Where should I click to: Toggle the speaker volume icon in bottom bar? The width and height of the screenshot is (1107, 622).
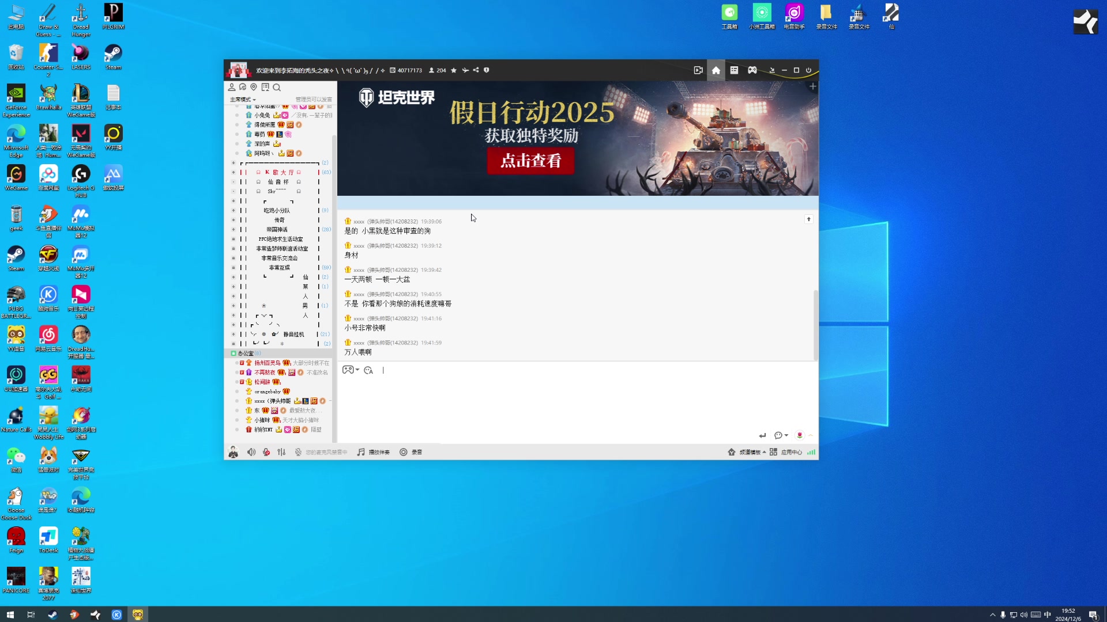251,452
